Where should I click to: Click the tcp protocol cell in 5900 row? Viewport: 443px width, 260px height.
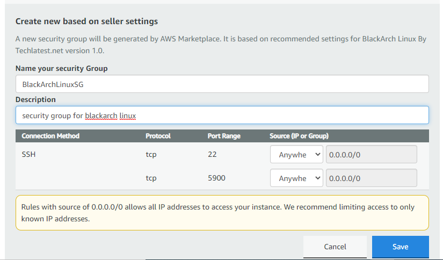151,178
